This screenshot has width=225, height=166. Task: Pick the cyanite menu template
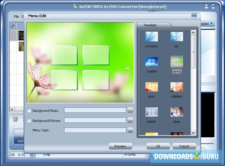click(152, 62)
